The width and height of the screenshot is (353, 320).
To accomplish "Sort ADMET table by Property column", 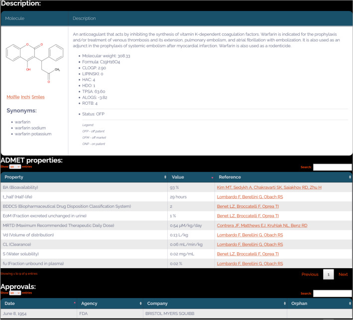I will click(x=84, y=177).
